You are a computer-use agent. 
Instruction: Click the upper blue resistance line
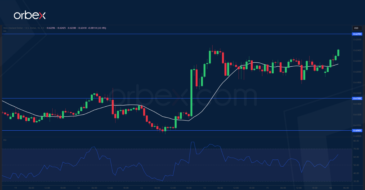click(x=152, y=34)
